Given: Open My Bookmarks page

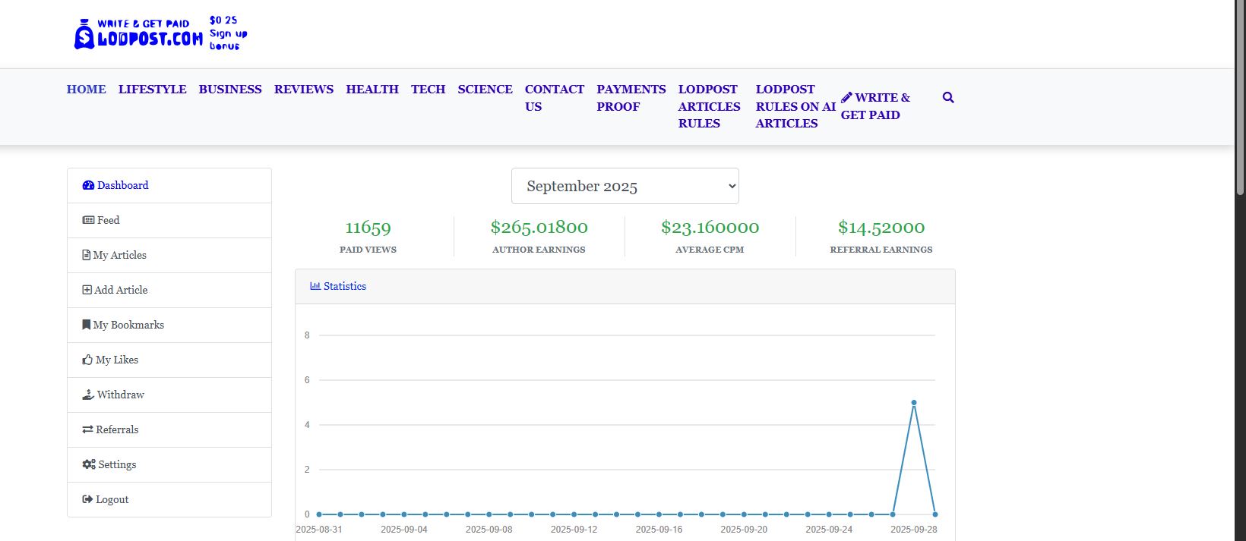Looking at the screenshot, I should point(123,325).
